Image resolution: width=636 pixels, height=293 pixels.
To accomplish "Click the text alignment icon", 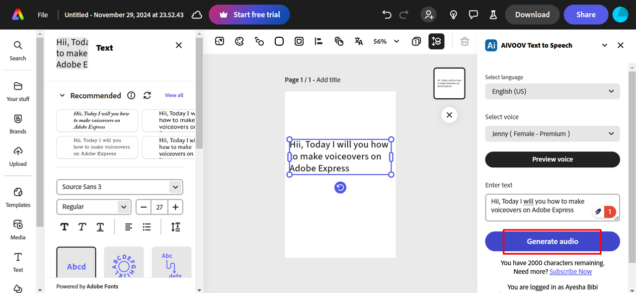I will click(x=129, y=227).
